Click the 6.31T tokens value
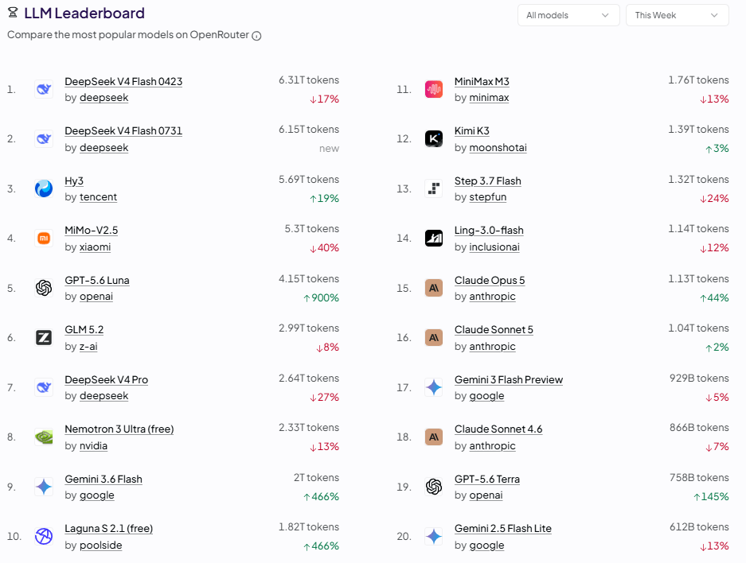 (x=309, y=80)
